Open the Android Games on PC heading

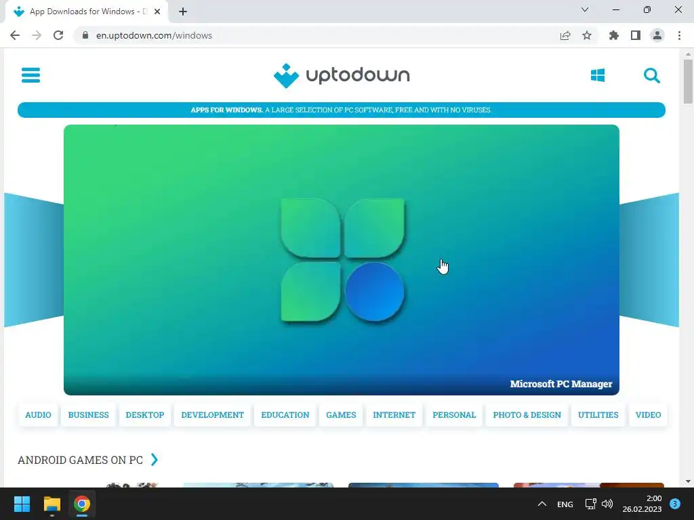point(80,460)
